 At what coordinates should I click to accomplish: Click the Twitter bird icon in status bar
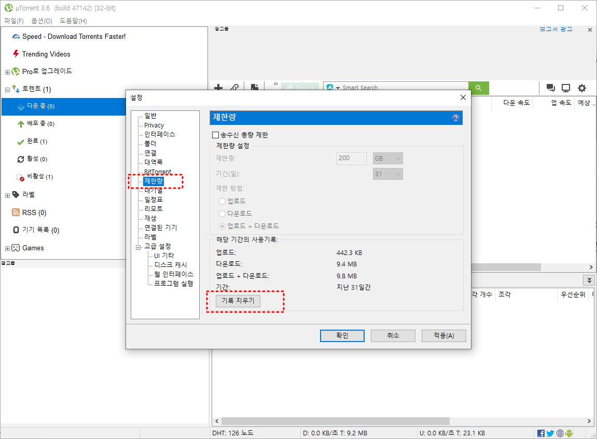tap(550, 433)
